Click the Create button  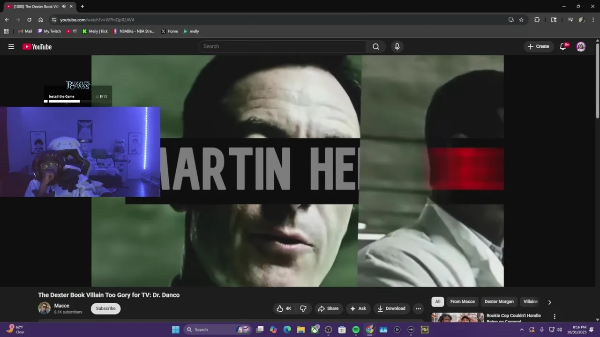tap(538, 46)
